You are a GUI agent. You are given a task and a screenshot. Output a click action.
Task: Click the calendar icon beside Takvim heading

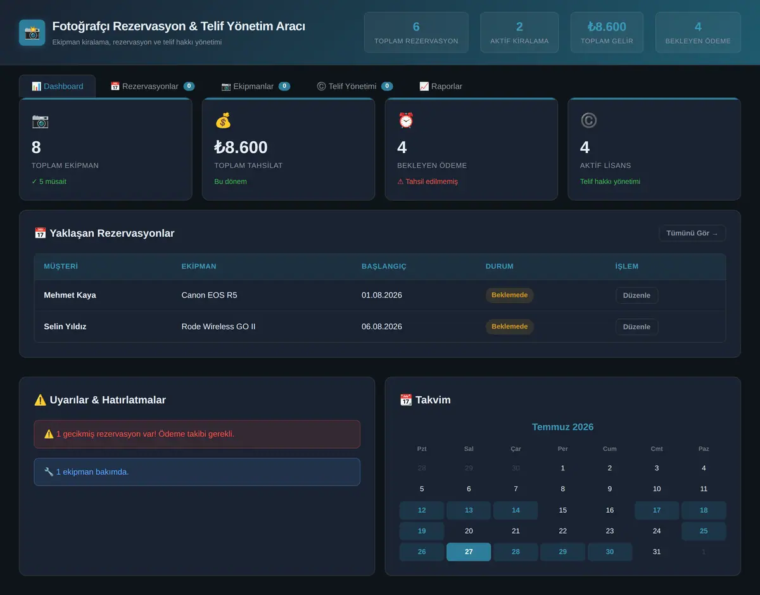406,400
